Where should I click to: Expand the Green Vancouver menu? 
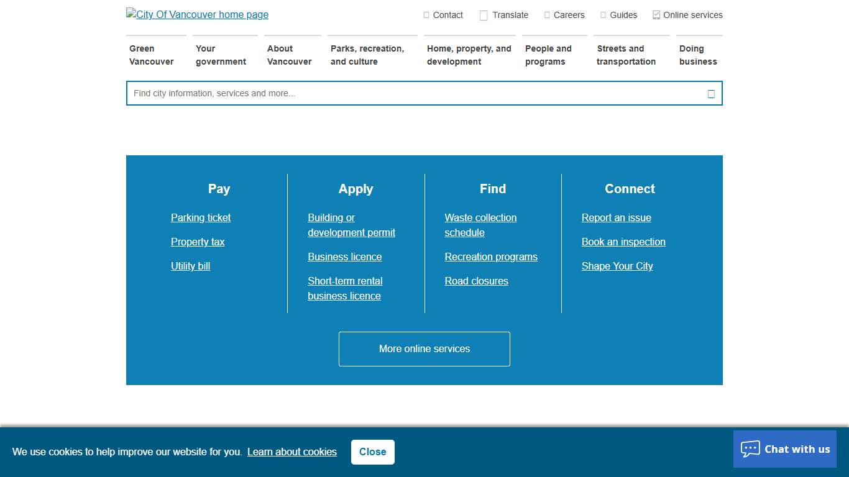click(152, 55)
